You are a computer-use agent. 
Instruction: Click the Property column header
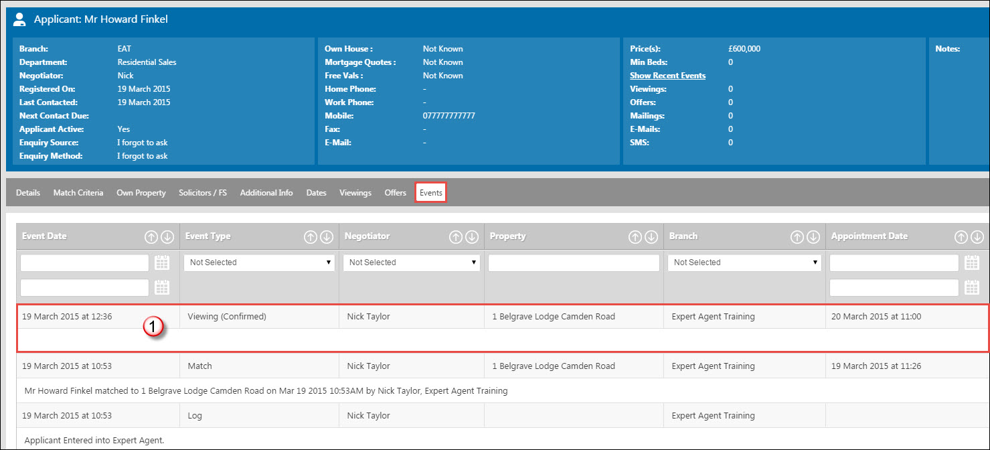tap(508, 236)
